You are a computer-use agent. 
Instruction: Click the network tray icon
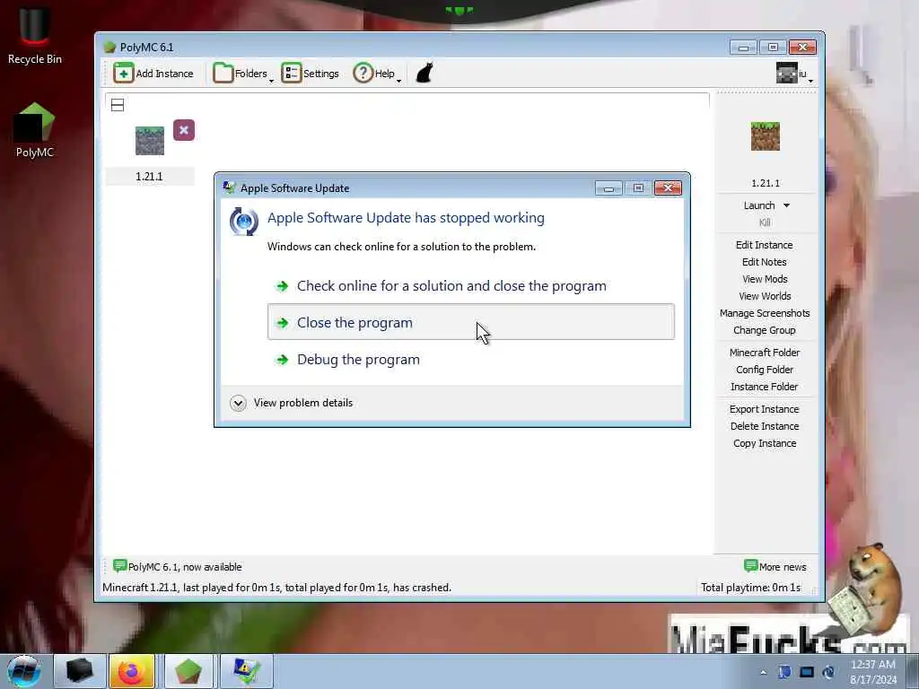coord(807,672)
